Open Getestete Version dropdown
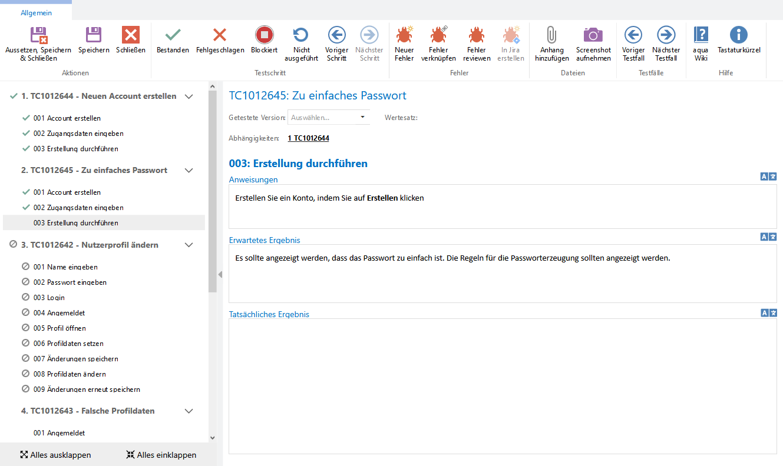 click(329, 117)
